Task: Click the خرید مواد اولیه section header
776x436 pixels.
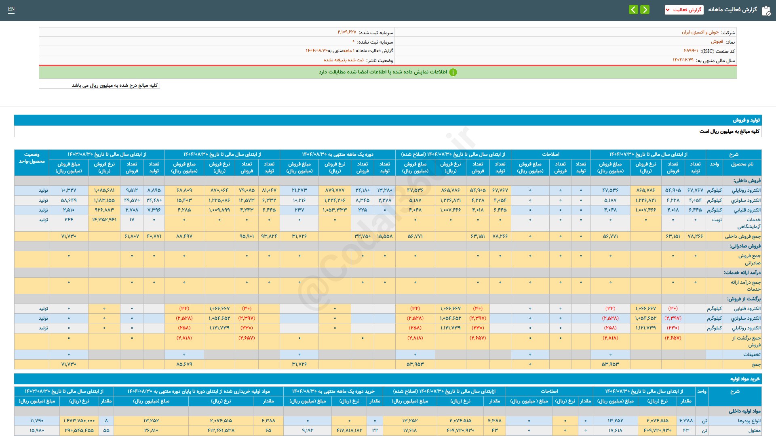Action: (744, 379)
